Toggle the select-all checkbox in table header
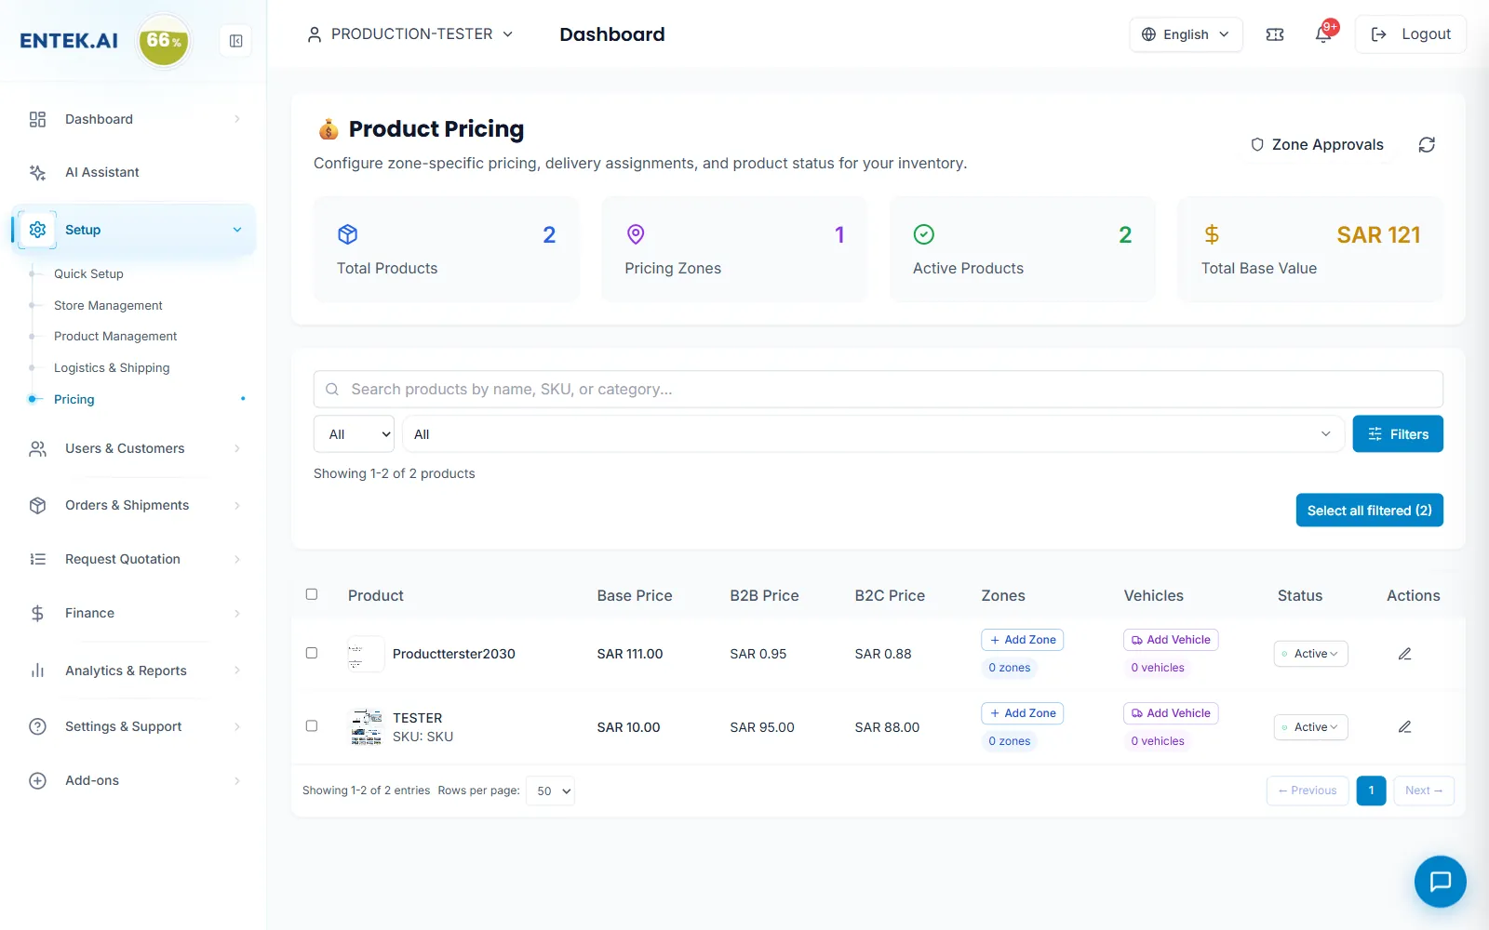Image resolution: width=1489 pixels, height=930 pixels. point(312,594)
